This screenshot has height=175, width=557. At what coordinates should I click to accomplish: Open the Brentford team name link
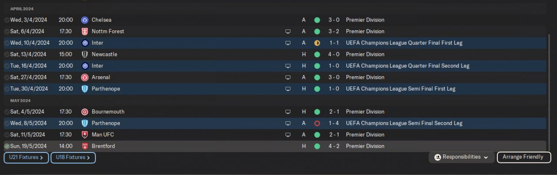point(103,146)
